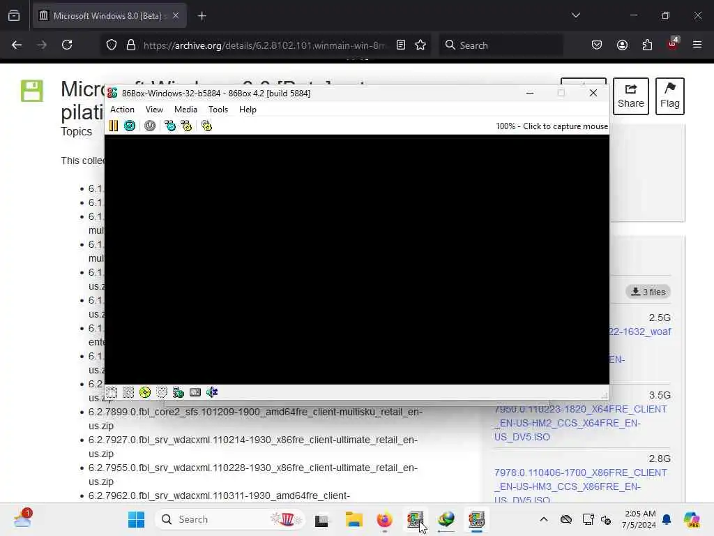Image resolution: width=714 pixels, height=536 pixels.
Task: Open the 7978.0.110406-1700_X86FRE_CLIENT ISO link
Action: (x=581, y=486)
